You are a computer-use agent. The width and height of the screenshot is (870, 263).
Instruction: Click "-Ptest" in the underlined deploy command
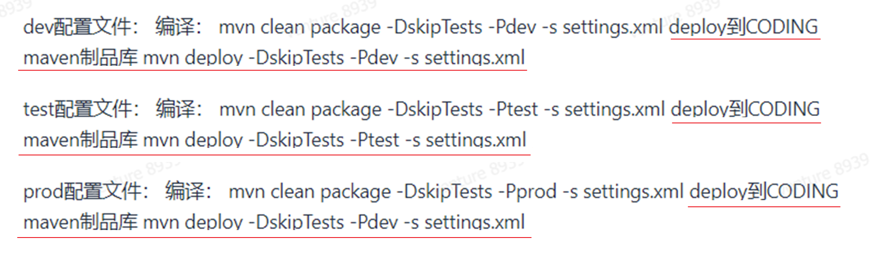(375, 141)
